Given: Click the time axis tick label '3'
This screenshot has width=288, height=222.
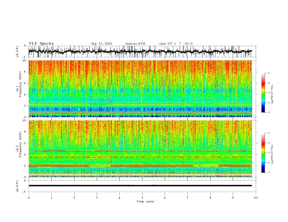Looking at the screenshot, I should [97, 198].
